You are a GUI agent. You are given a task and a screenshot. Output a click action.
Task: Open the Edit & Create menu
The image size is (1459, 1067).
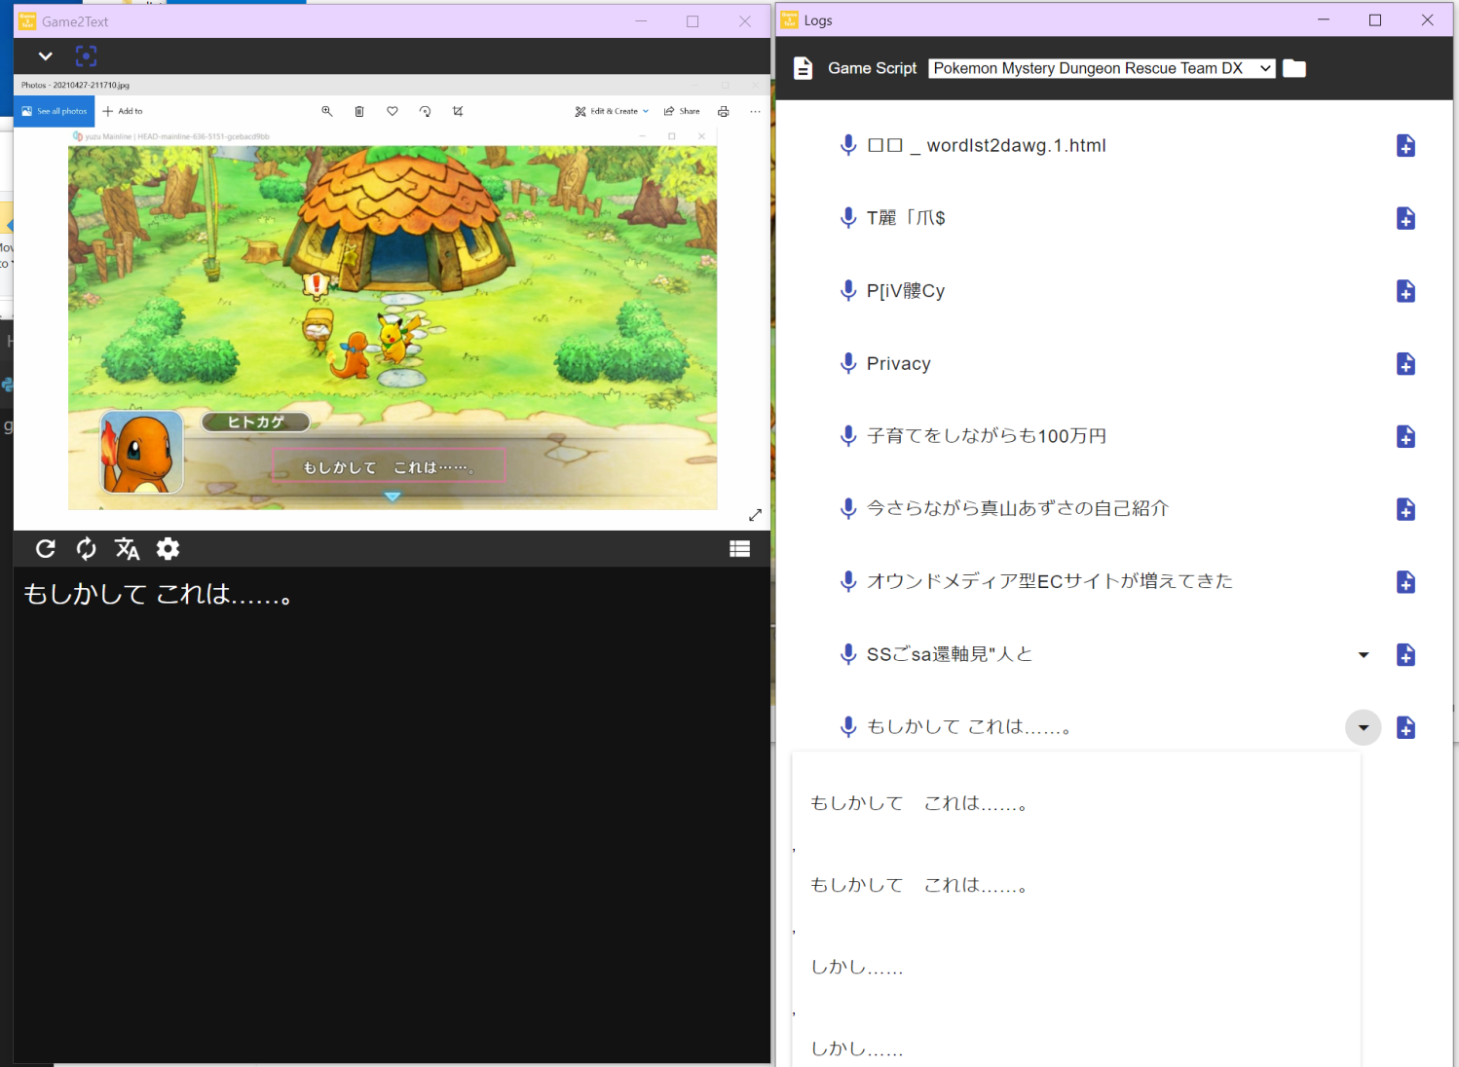(612, 111)
